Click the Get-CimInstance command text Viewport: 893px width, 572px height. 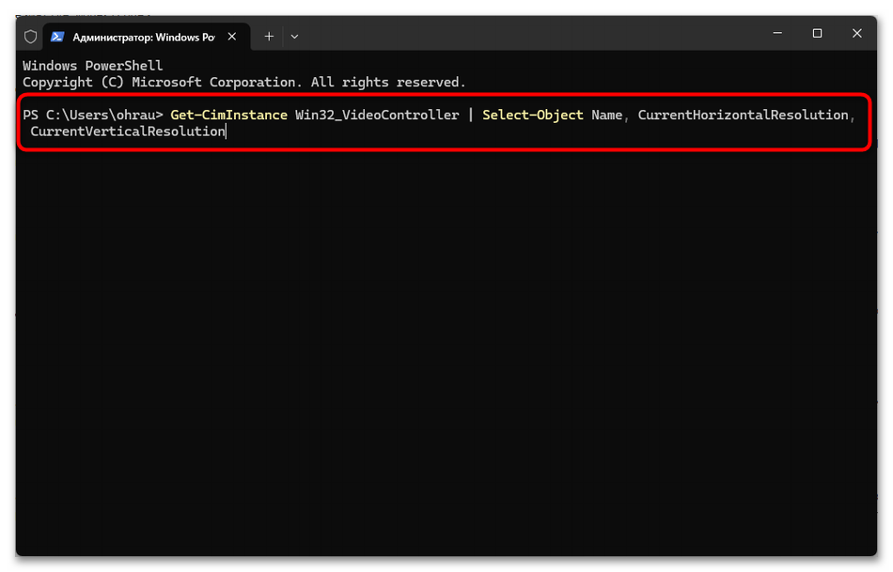coord(229,115)
